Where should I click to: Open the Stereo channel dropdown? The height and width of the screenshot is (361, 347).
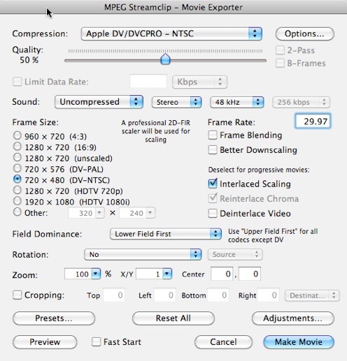[x=176, y=102]
